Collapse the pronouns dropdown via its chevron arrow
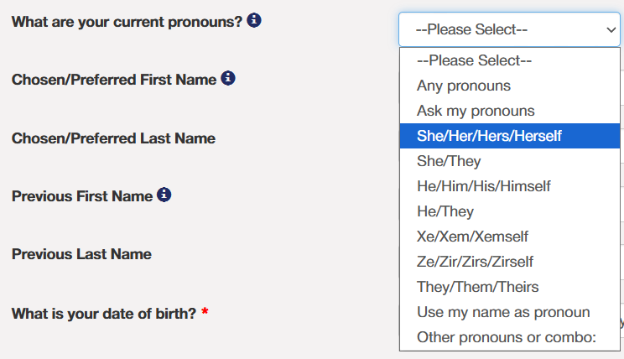 610,29
